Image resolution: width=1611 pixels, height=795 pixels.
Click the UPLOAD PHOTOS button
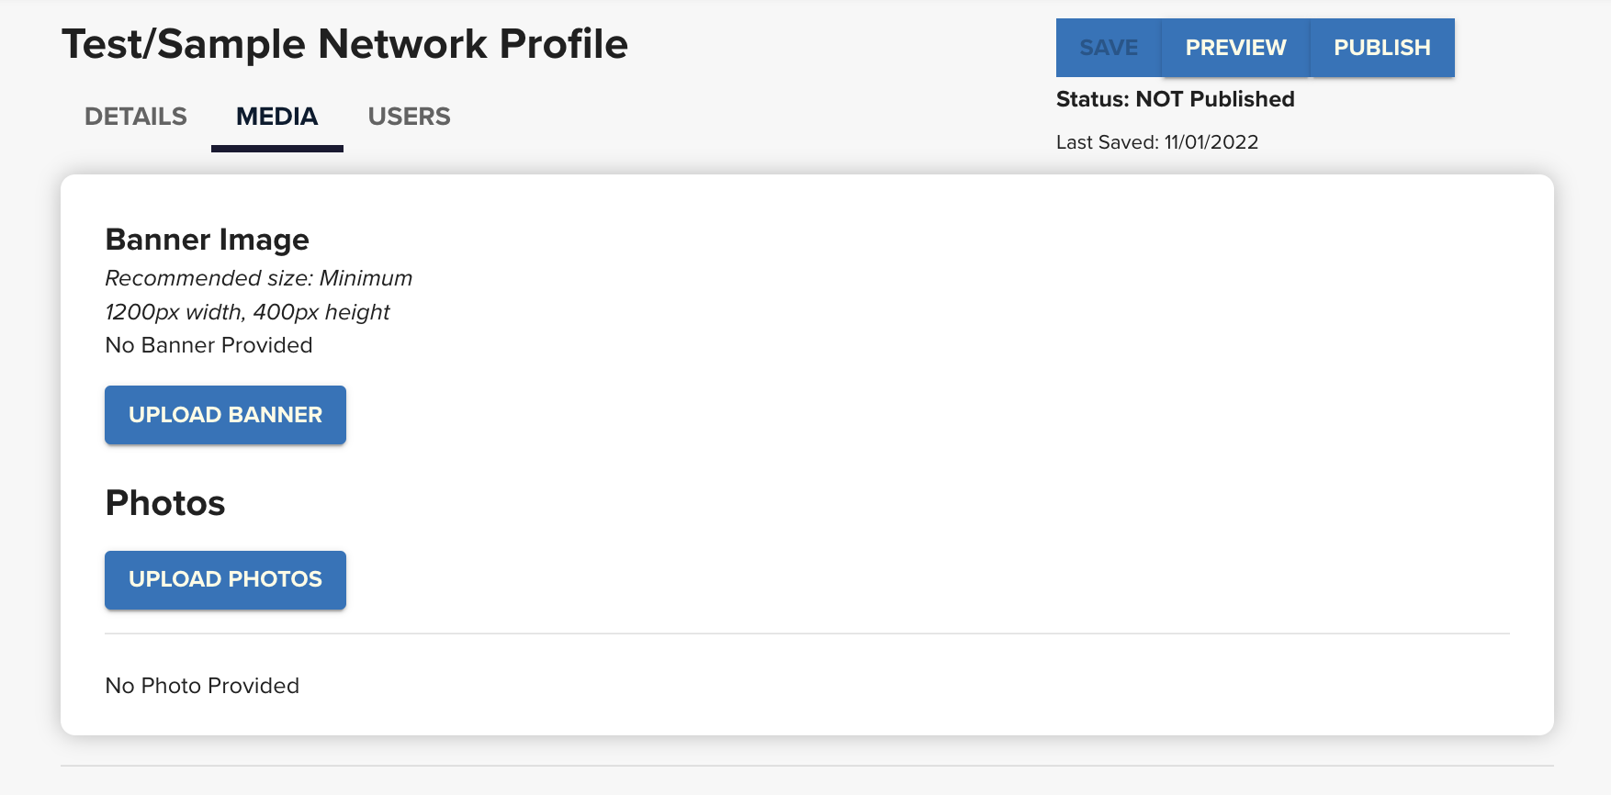point(225,580)
